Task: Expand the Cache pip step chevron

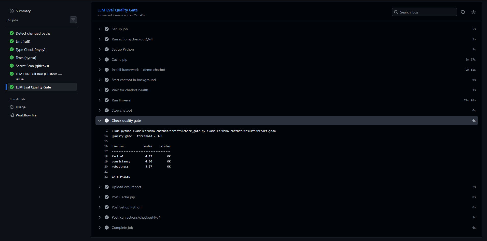Action: tap(100, 59)
